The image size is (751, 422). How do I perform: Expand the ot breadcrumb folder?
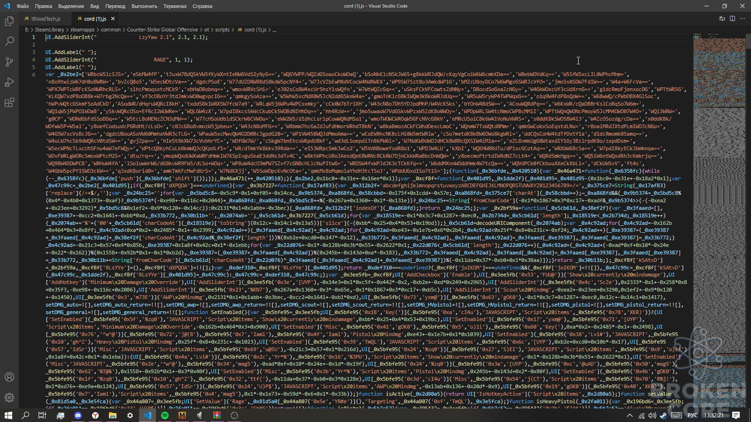206,30
